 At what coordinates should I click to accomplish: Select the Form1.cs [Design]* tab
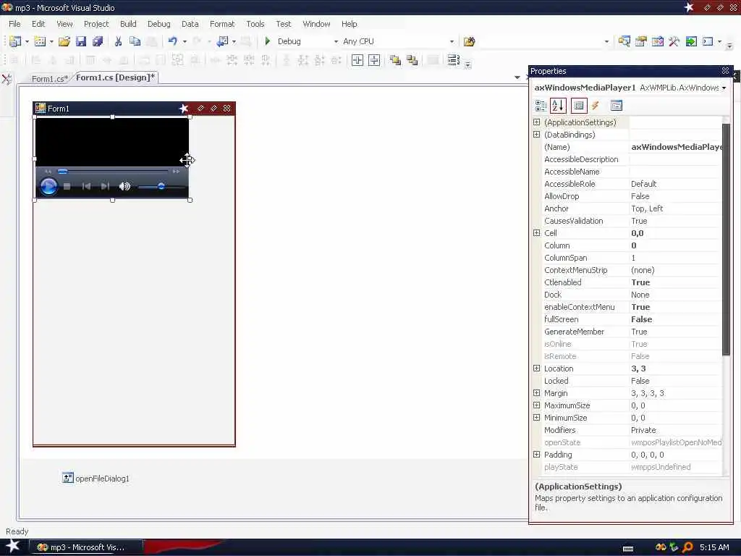[115, 77]
